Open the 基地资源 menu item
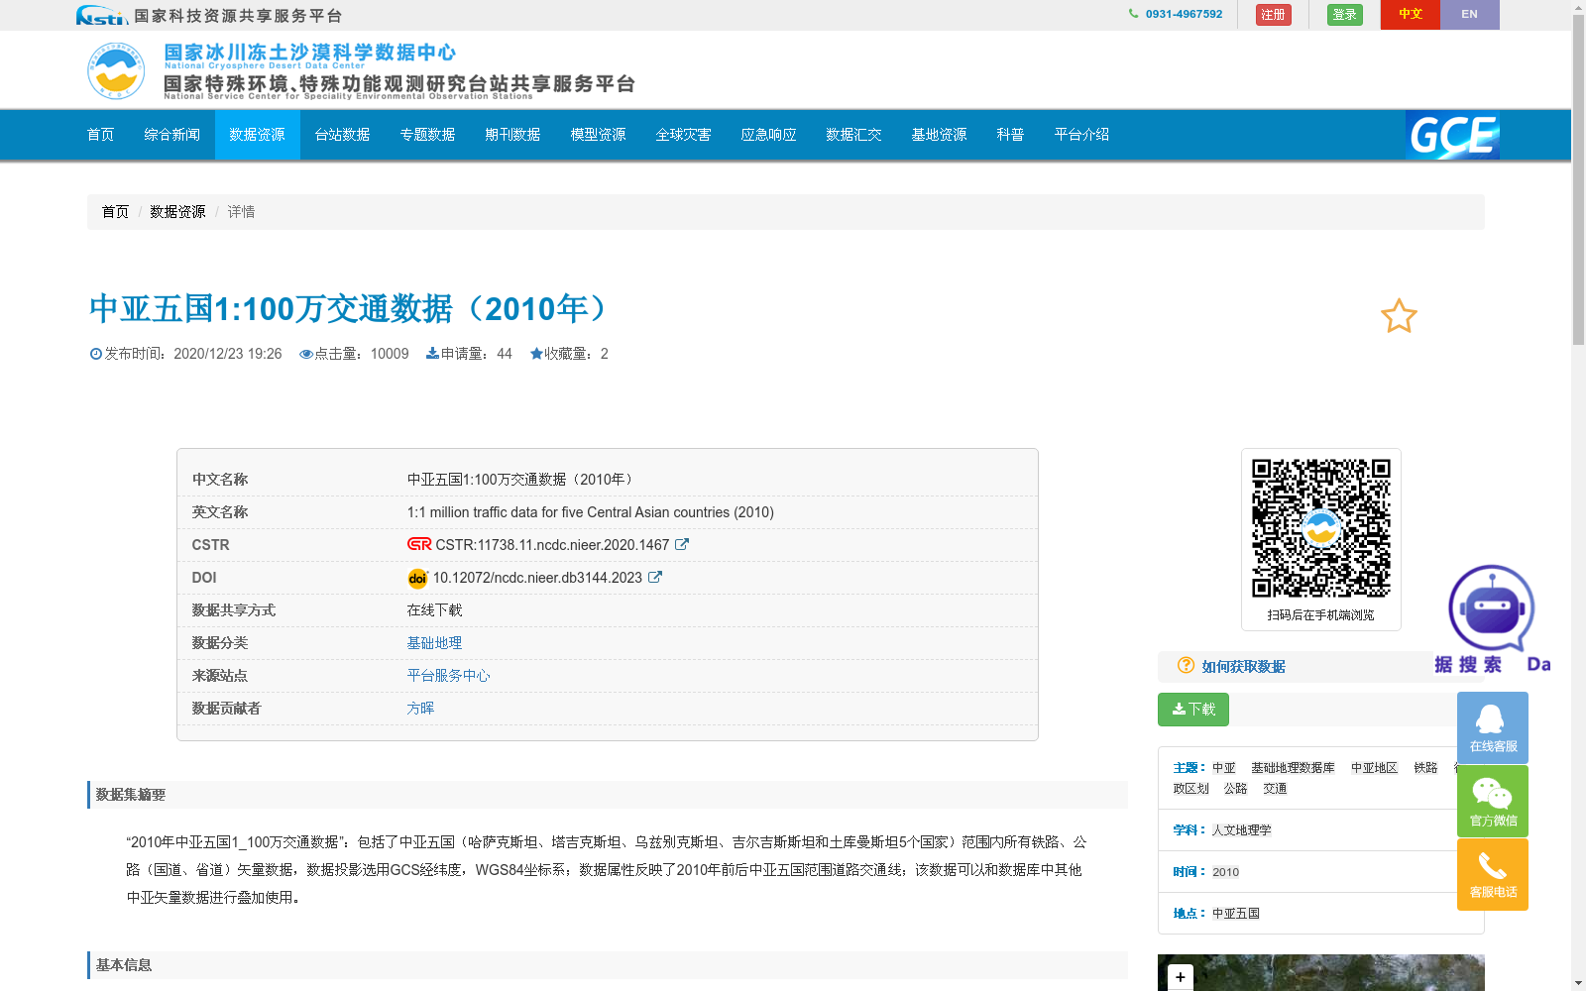Image resolution: width=1586 pixels, height=991 pixels. click(940, 135)
